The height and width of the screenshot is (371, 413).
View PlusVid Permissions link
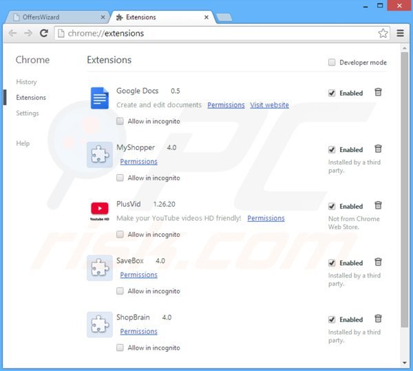point(266,218)
